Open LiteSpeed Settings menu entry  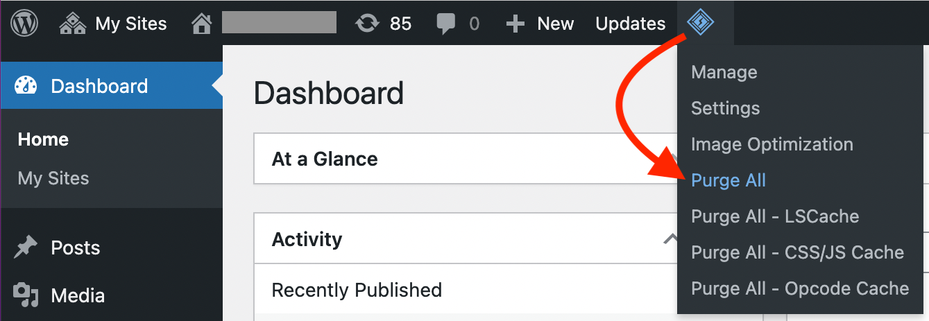[x=725, y=108]
